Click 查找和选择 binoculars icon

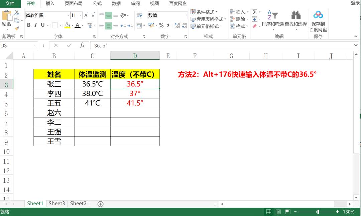click(x=295, y=15)
